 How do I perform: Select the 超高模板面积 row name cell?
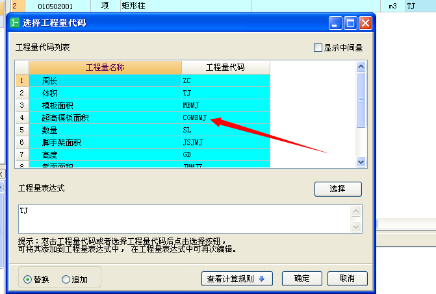[105, 117]
